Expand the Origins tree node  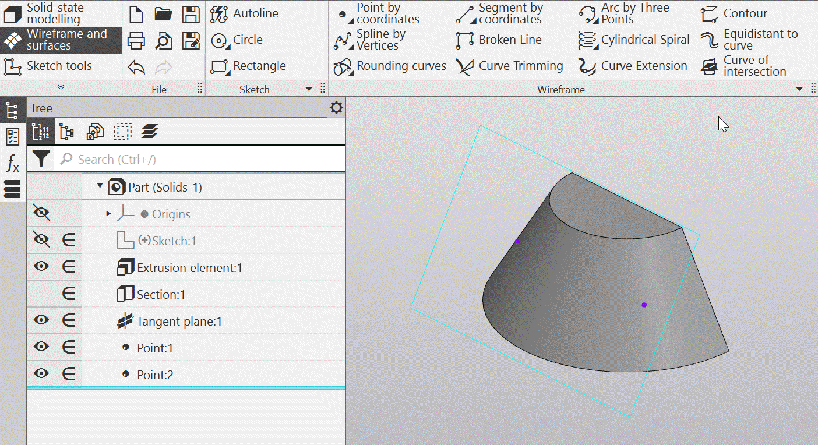click(108, 214)
